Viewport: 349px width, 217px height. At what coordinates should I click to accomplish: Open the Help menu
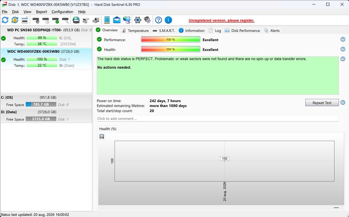pyautogui.click(x=82, y=12)
